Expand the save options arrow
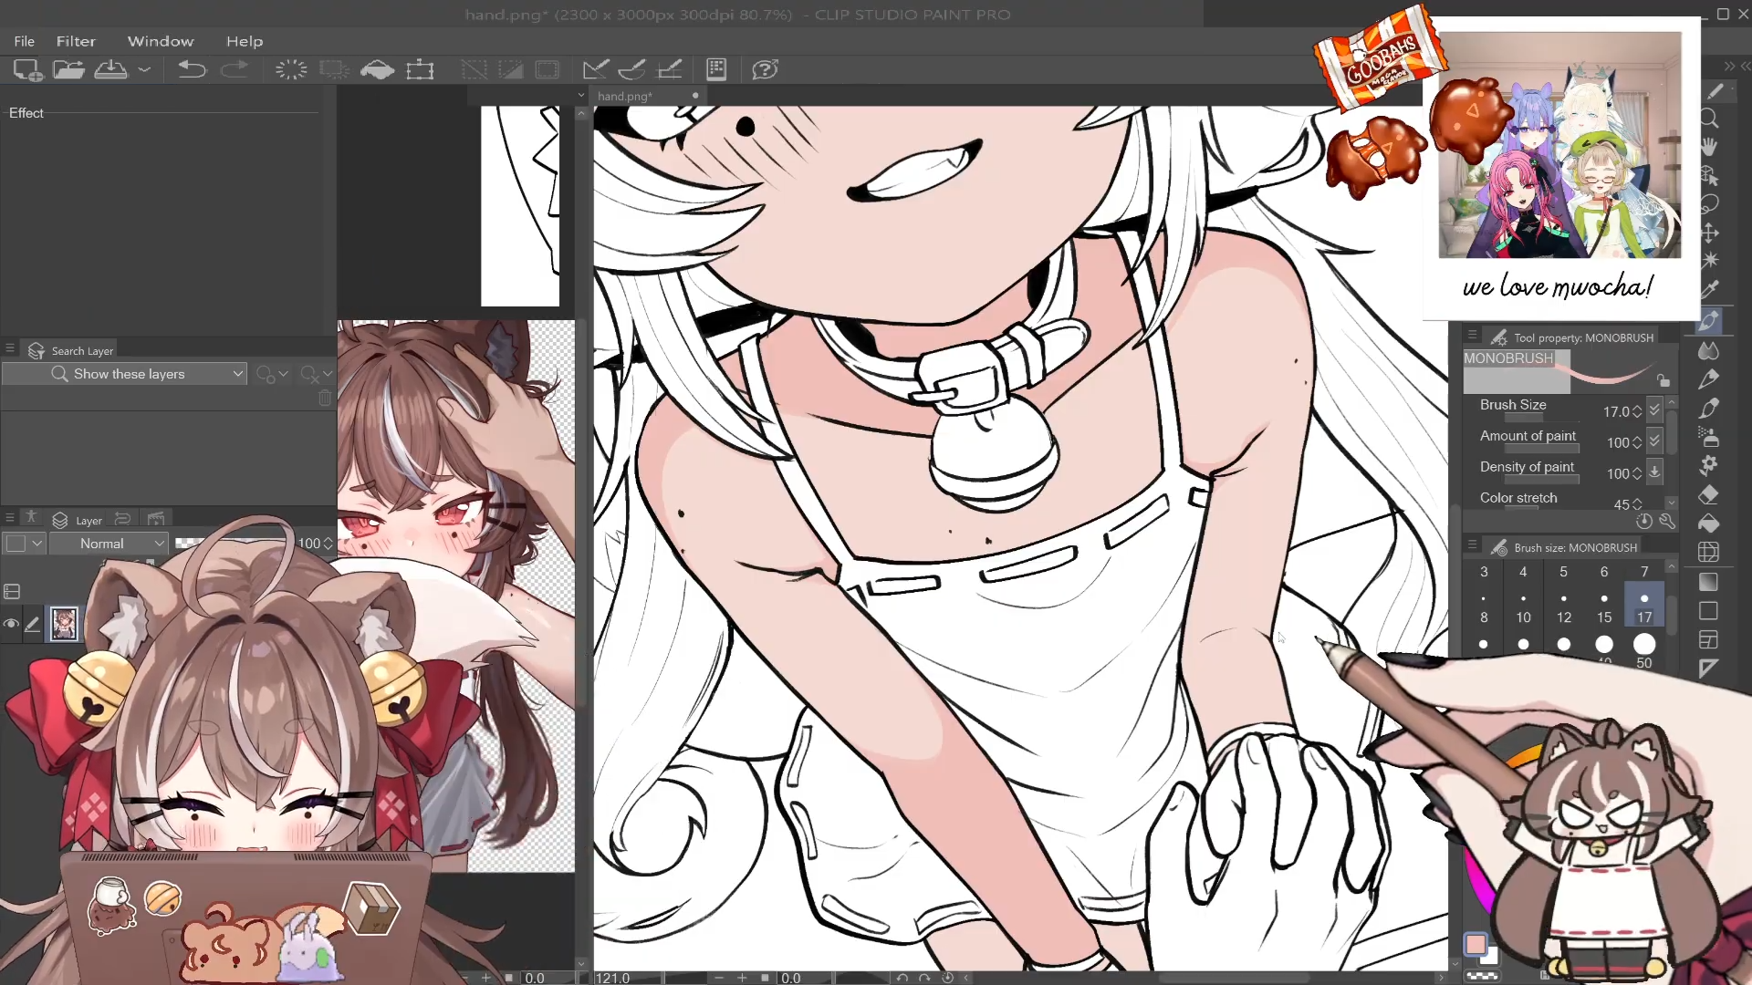Screen dimensions: 1752x985 [x=144, y=70]
